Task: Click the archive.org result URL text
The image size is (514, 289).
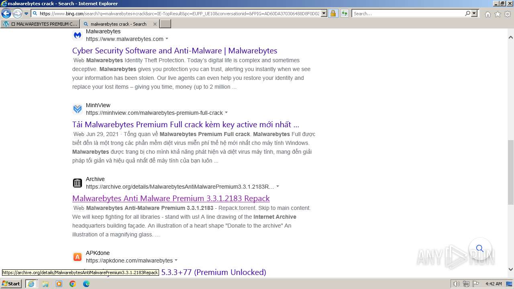Action: click(x=180, y=187)
